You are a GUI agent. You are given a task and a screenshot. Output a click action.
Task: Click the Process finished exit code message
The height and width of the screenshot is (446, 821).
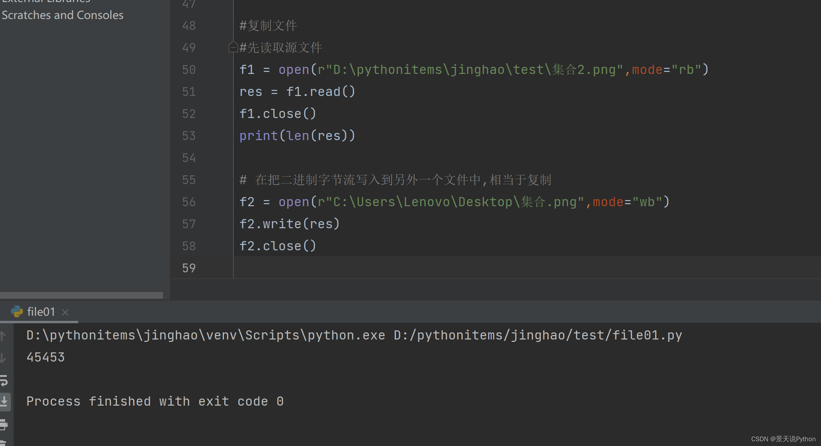point(155,402)
